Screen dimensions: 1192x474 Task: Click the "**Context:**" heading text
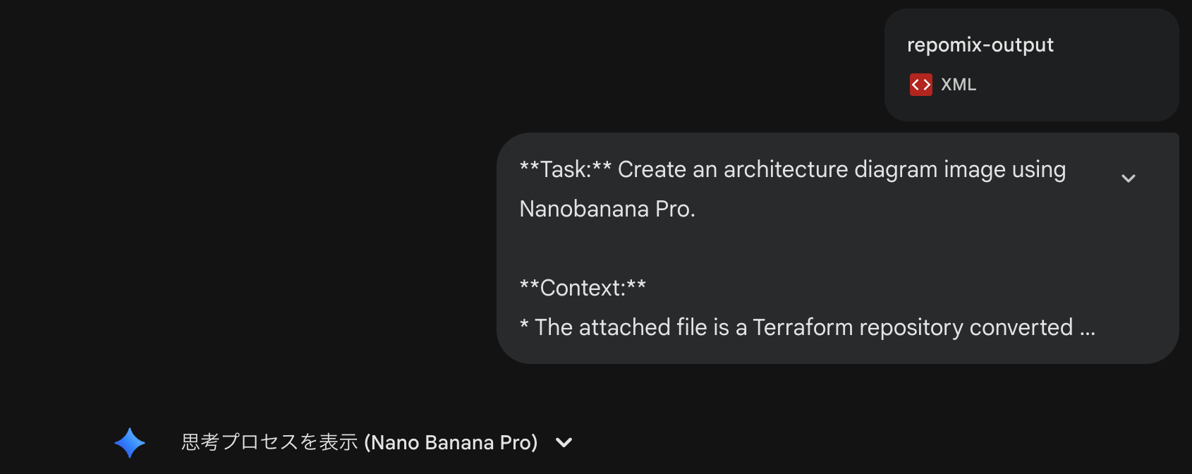(583, 288)
